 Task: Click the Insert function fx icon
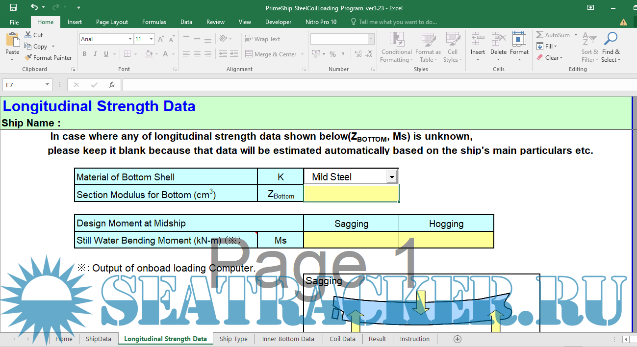tap(112, 85)
